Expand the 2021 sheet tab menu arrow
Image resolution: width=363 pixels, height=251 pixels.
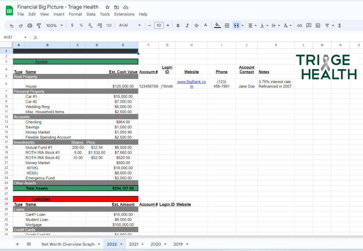143,244
